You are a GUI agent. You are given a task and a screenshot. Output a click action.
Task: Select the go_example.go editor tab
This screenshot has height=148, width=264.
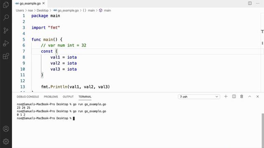tap(30, 3)
